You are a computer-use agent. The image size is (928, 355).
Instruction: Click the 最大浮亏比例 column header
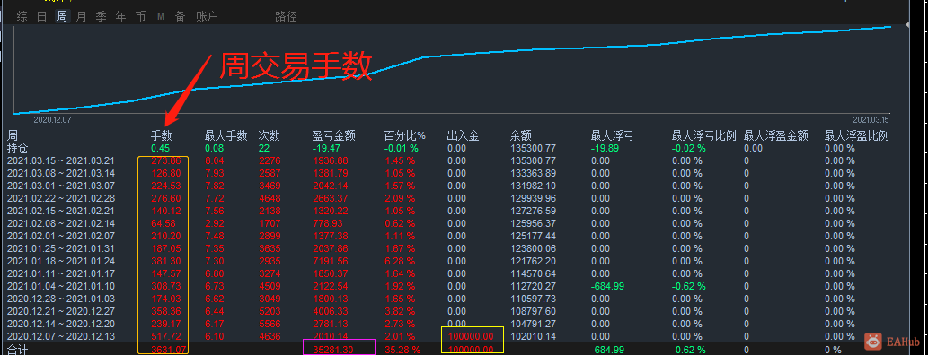tap(703, 136)
